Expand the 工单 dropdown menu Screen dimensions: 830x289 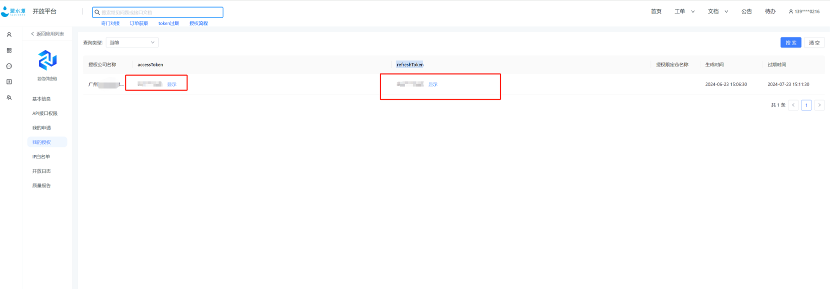point(684,11)
